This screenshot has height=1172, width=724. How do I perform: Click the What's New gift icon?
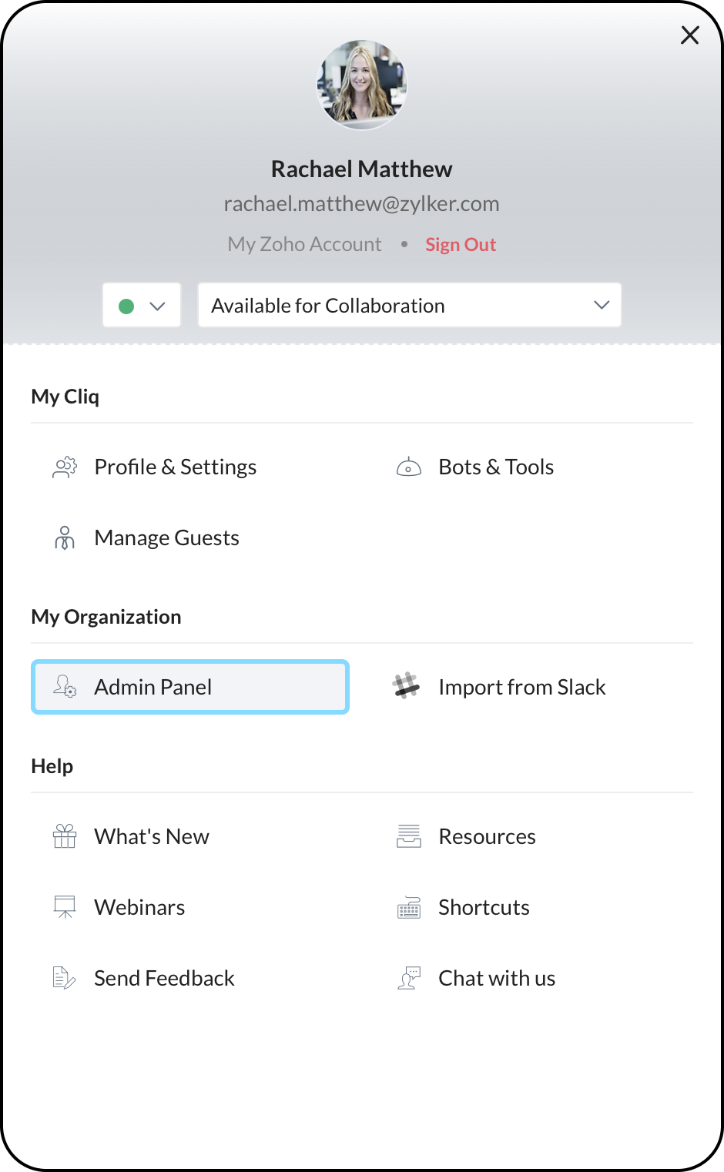point(65,836)
